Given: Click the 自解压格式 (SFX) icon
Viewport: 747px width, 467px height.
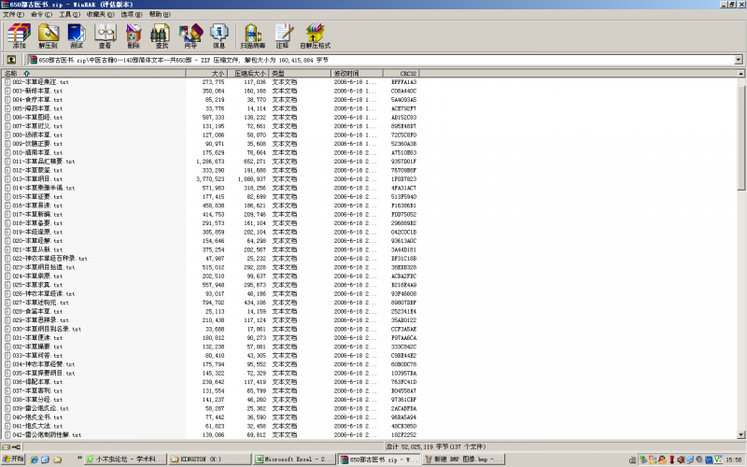Looking at the screenshot, I should 315,36.
